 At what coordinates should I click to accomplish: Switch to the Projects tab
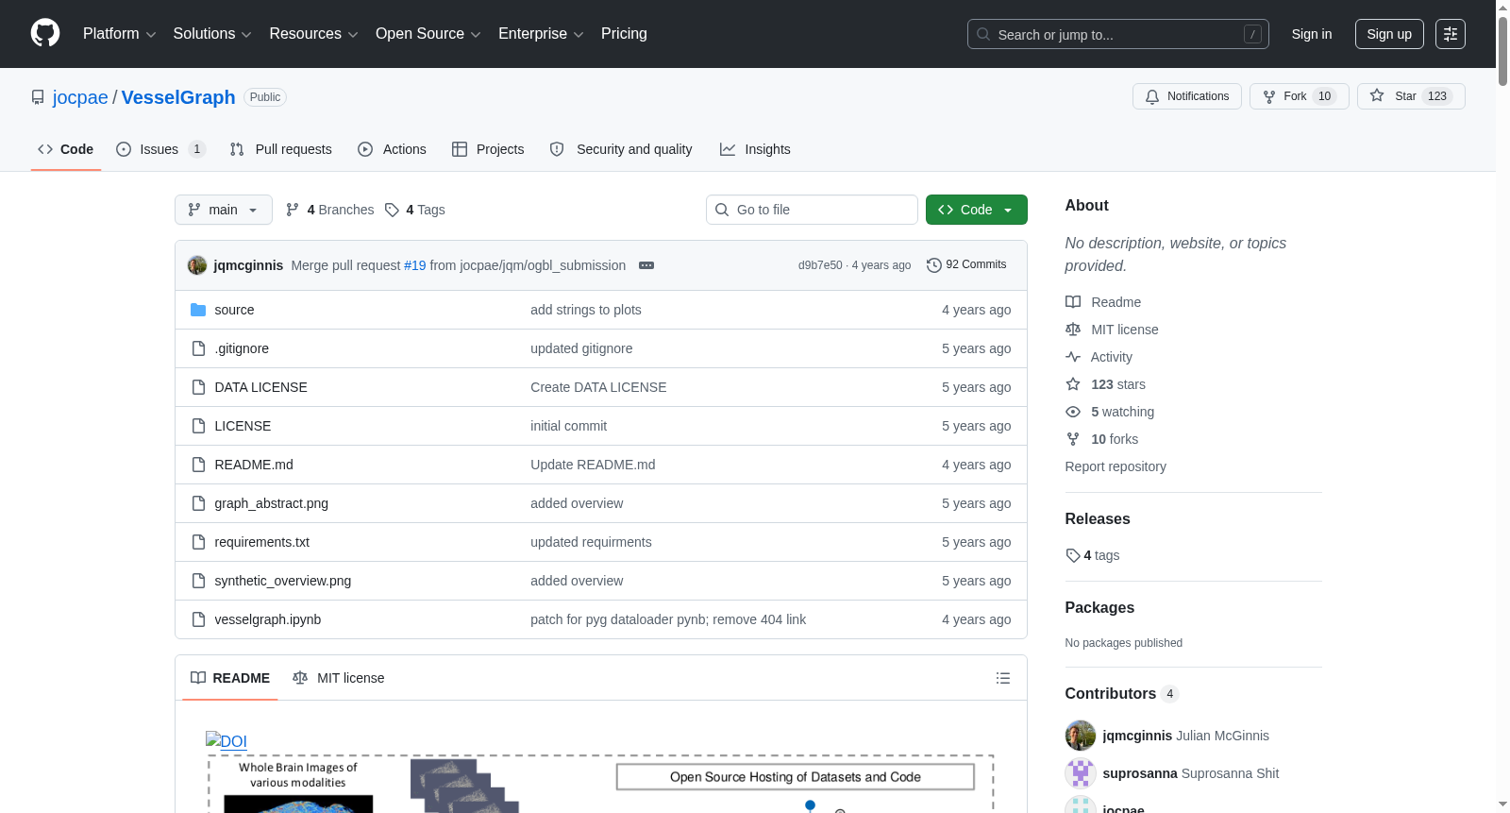pos(488,149)
